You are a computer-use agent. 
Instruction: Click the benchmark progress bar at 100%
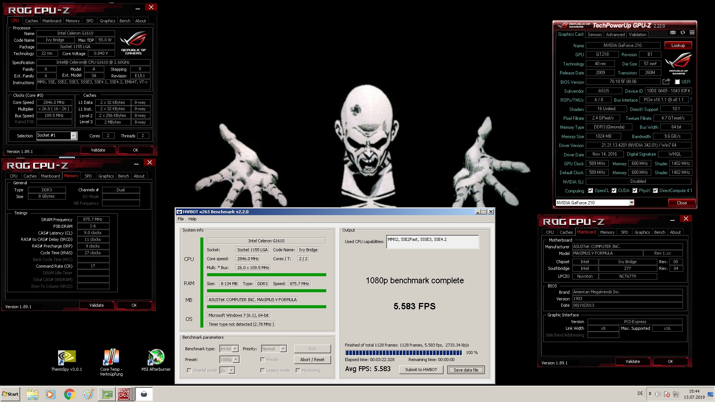point(403,353)
